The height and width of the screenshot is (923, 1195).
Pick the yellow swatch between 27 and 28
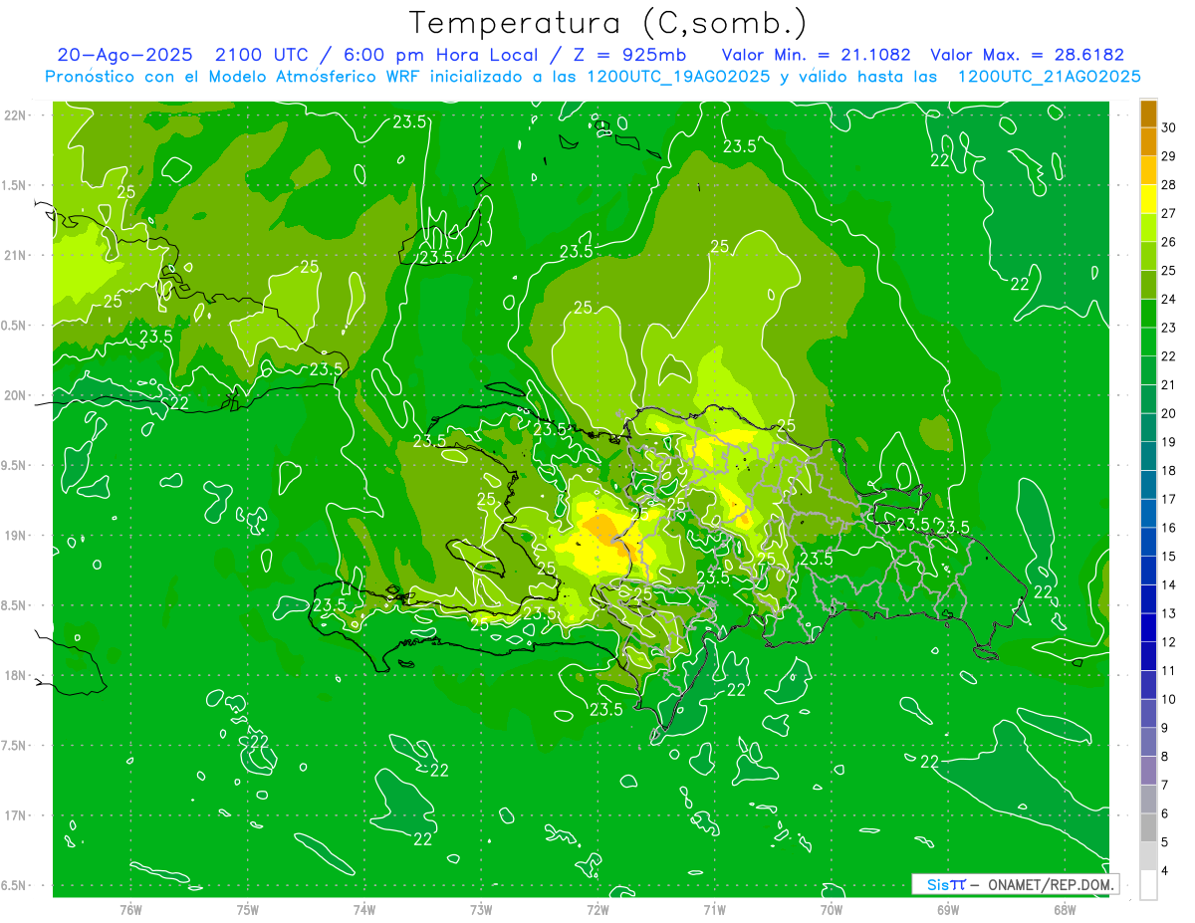1148,199
